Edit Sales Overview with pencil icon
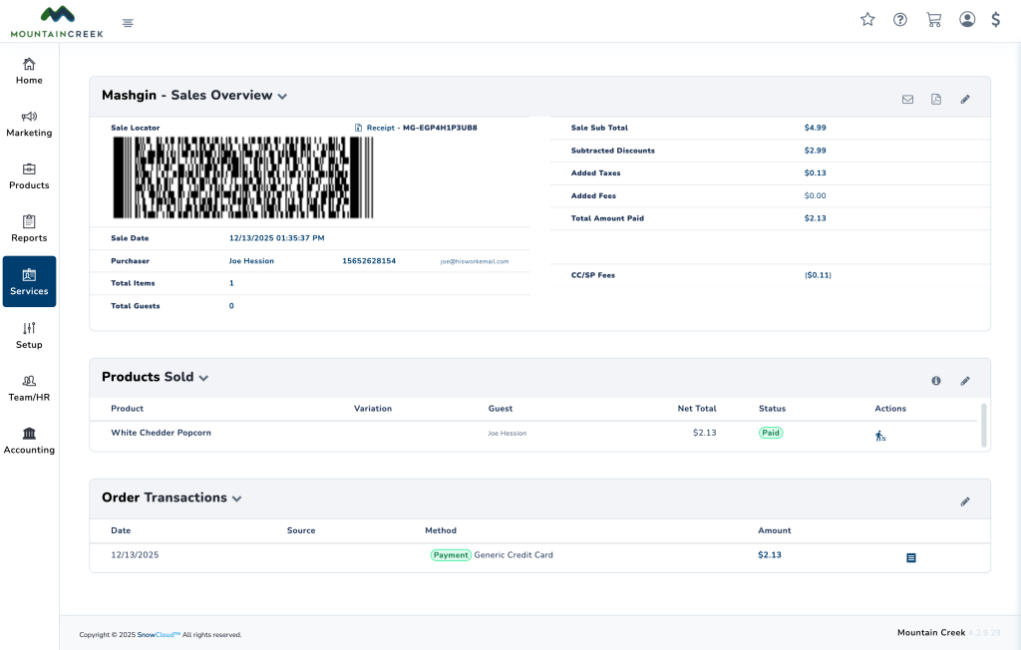Screen dimensions: 1021x650 pos(965,100)
